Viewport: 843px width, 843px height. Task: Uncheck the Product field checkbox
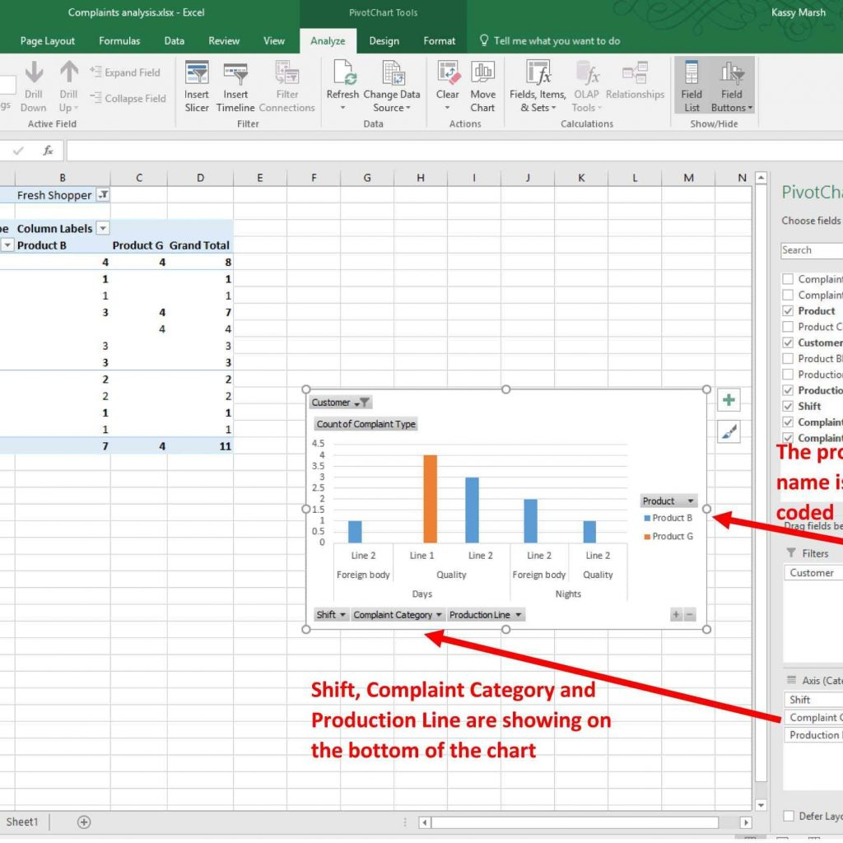click(788, 311)
